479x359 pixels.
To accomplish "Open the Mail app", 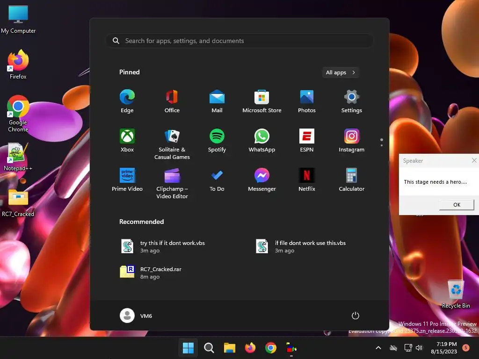I will tap(217, 101).
